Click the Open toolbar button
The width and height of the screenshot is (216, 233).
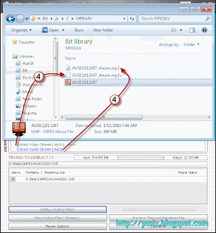pos(51,30)
